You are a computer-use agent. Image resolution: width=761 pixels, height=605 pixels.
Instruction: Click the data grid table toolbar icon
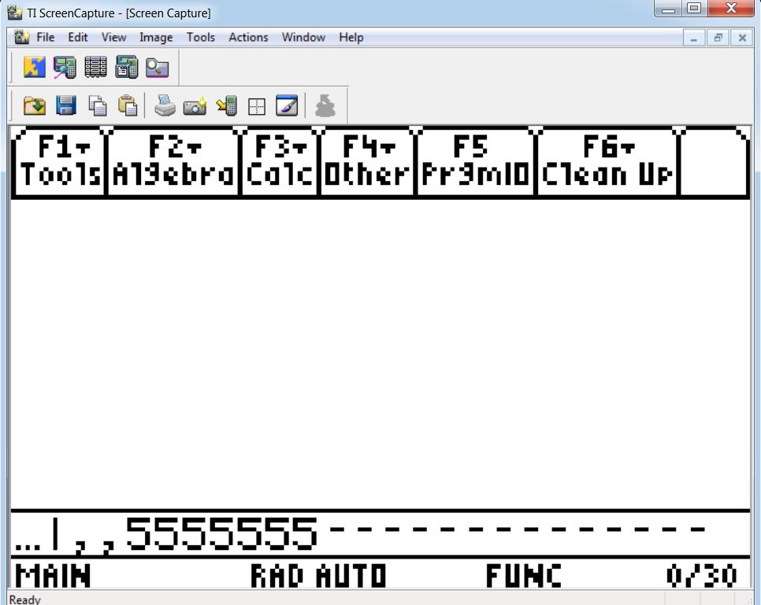coord(95,67)
